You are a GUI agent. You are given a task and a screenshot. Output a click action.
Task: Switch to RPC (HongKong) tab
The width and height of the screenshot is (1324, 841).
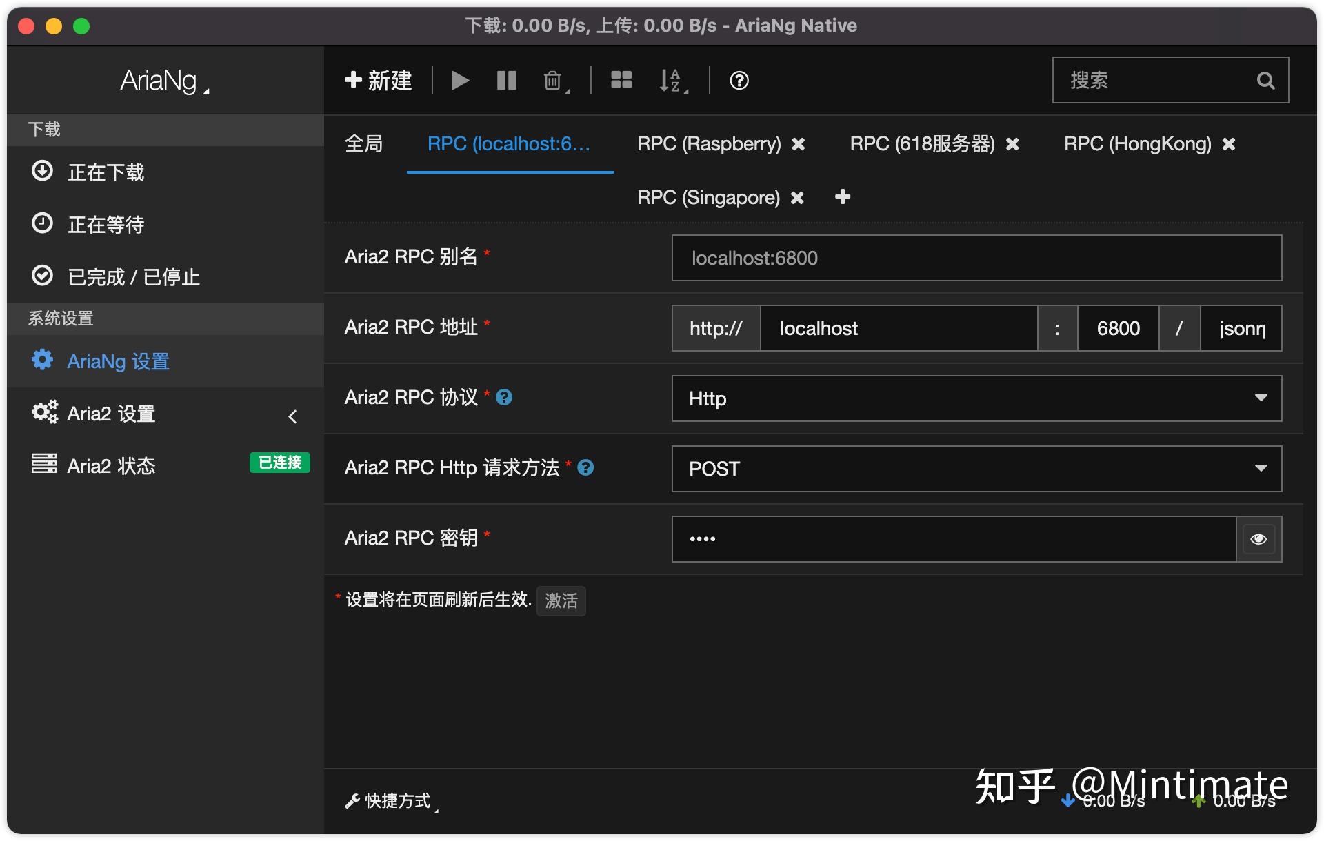pos(1138,143)
